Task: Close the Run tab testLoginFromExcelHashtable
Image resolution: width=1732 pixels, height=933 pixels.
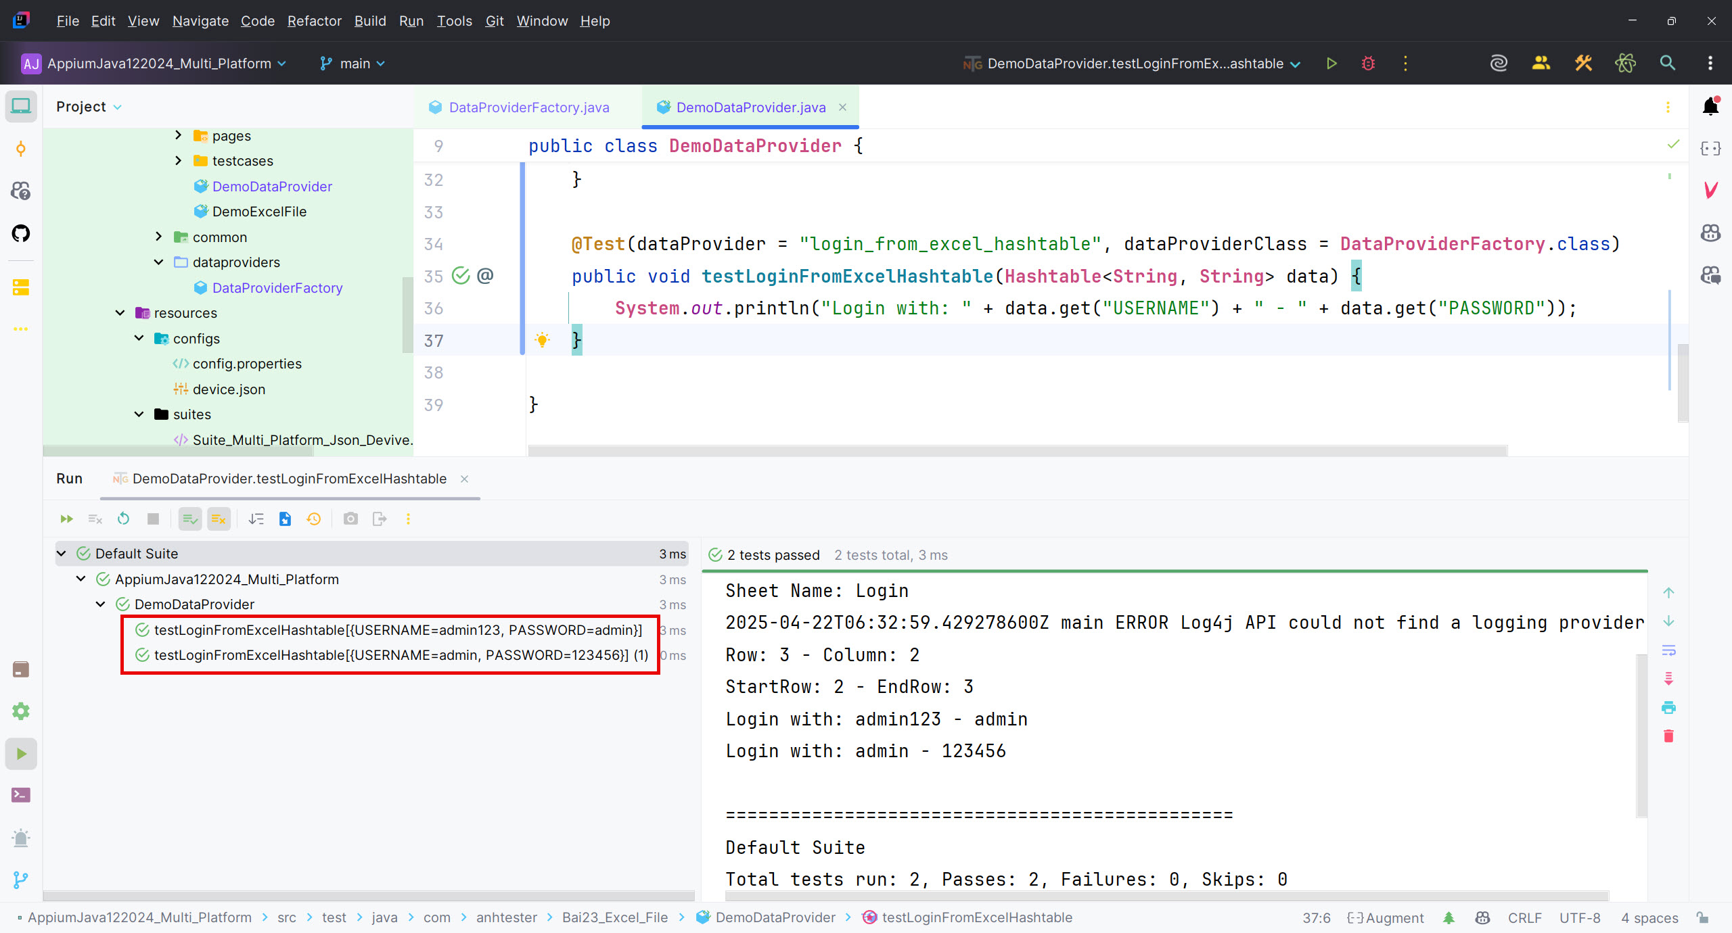Action: point(464,479)
